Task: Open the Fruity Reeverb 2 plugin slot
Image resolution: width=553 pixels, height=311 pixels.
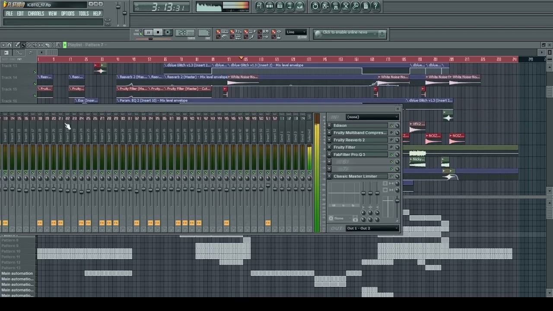Action: pos(360,140)
